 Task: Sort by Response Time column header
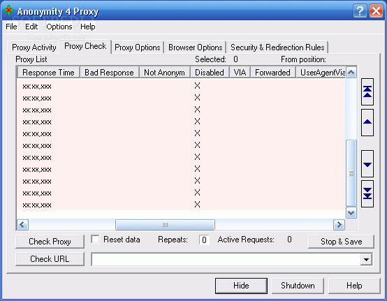pyautogui.click(x=48, y=73)
